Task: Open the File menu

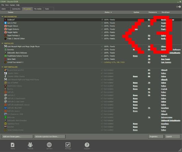Action: point(3,5)
